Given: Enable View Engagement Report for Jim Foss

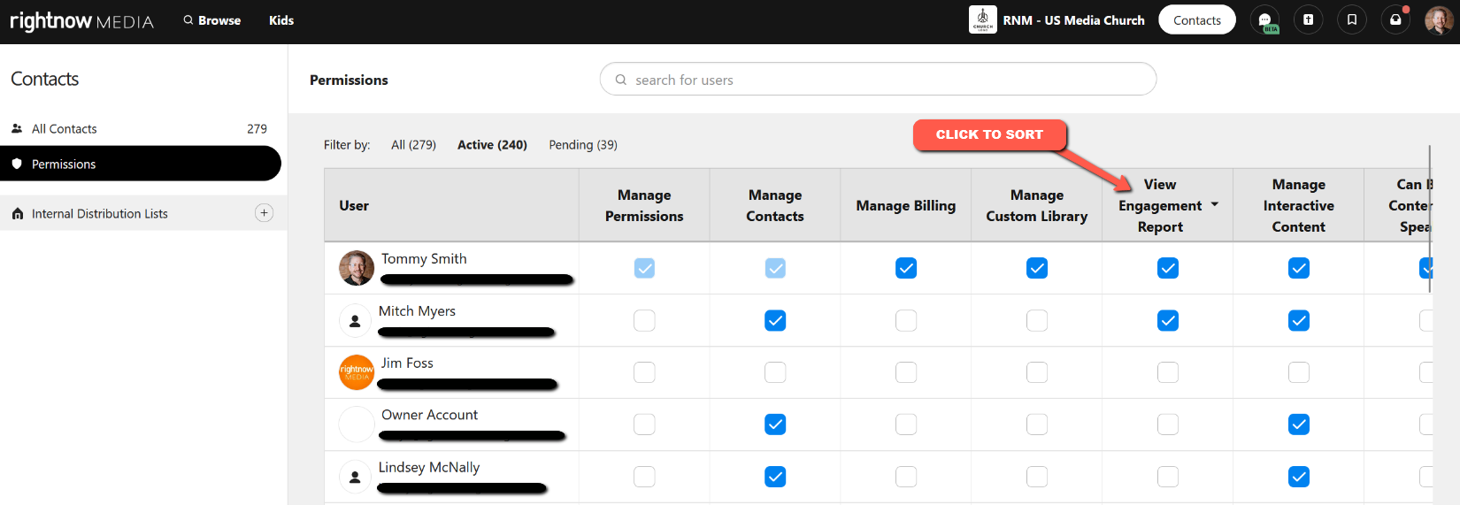Looking at the screenshot, I should (1168, 372).
